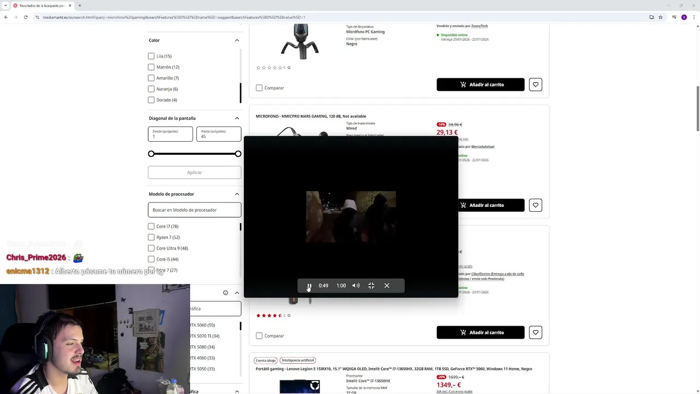Image resolution: width=700 pixels, height=394 pixels.
Task: Tick Comparar for the first microphone
Action: (x=259, y=88)
